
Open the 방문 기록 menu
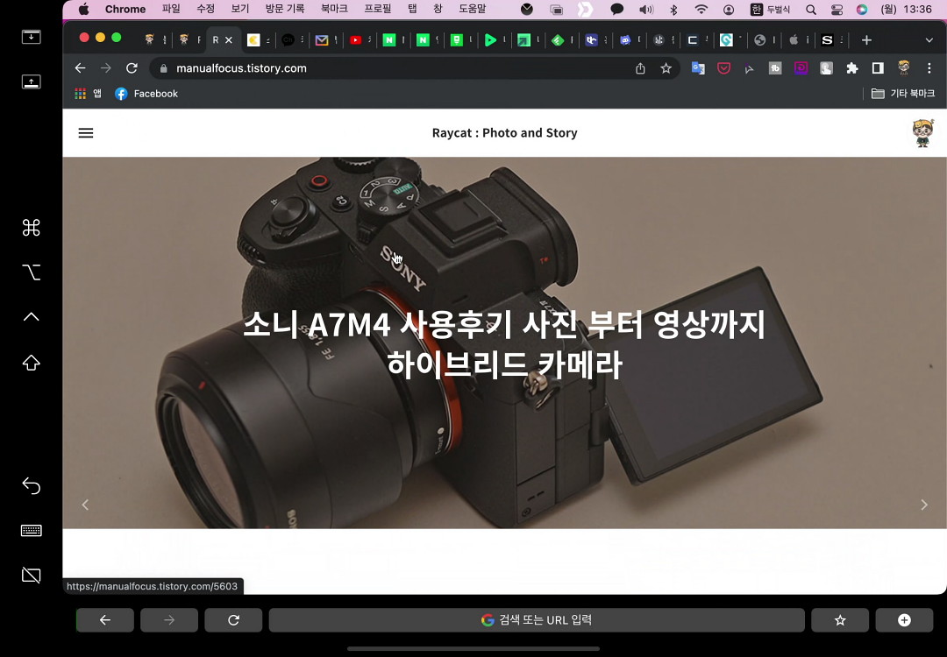point(284,9)
